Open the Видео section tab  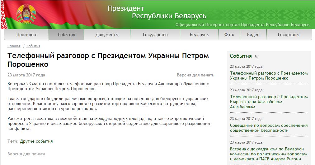253,35
